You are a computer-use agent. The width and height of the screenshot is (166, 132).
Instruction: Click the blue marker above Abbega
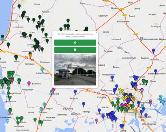[84, 104]
